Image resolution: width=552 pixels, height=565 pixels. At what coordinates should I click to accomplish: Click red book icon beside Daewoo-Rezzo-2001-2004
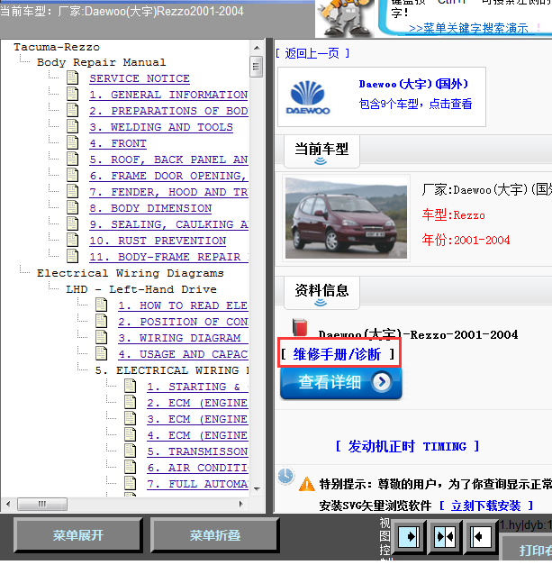(x=300, y=327)
